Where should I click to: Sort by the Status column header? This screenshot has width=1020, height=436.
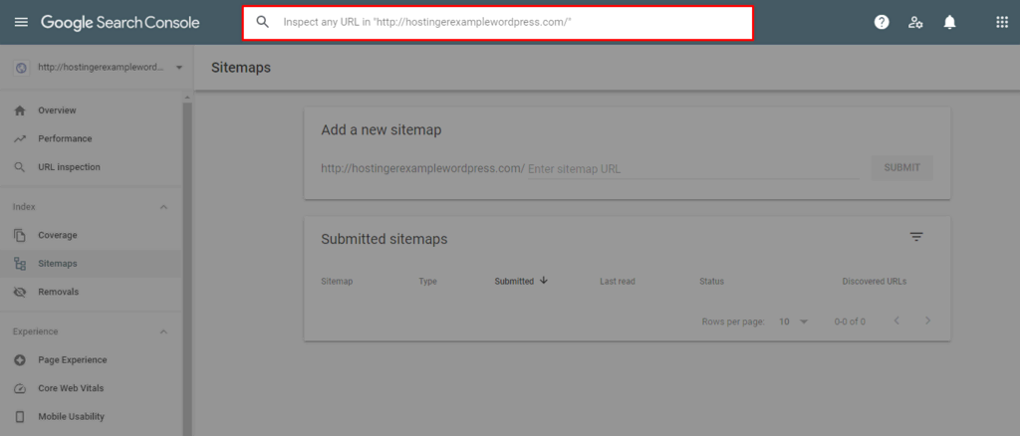click(x=711, y=282)
